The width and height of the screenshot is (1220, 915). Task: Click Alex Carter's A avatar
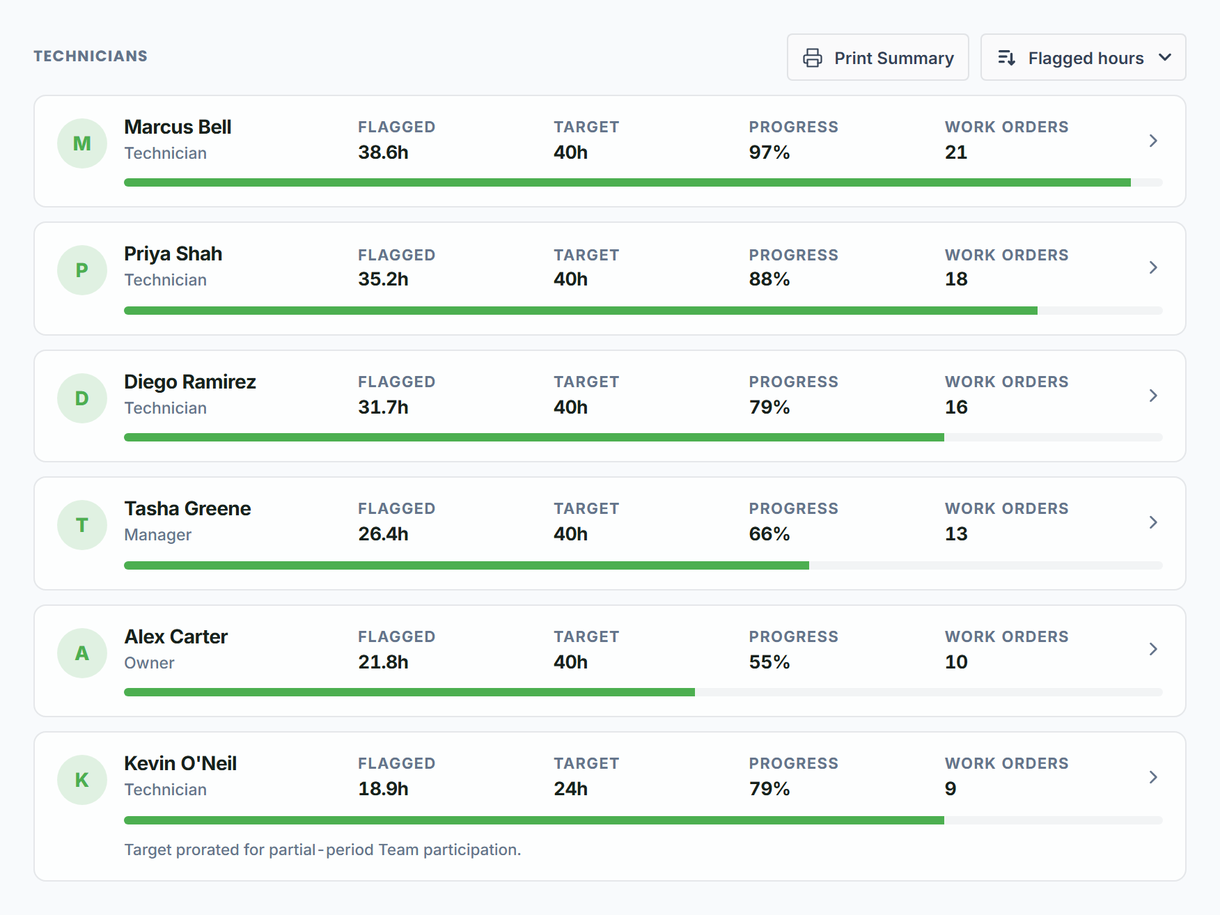[x=82, y=653]
